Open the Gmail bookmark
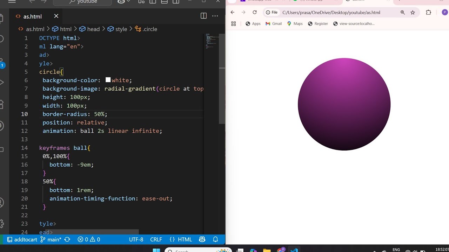Viewport: 449px width, 252px height. (x=274, y=23)
